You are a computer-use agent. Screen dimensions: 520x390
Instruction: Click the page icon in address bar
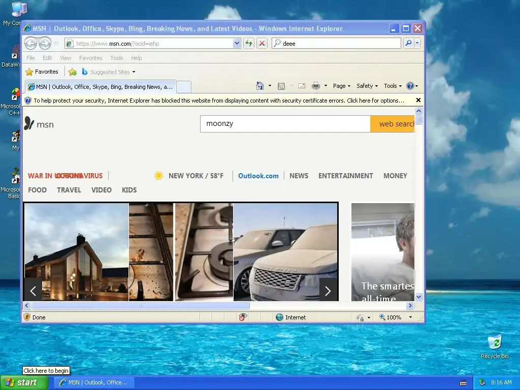tap(69, 44)
